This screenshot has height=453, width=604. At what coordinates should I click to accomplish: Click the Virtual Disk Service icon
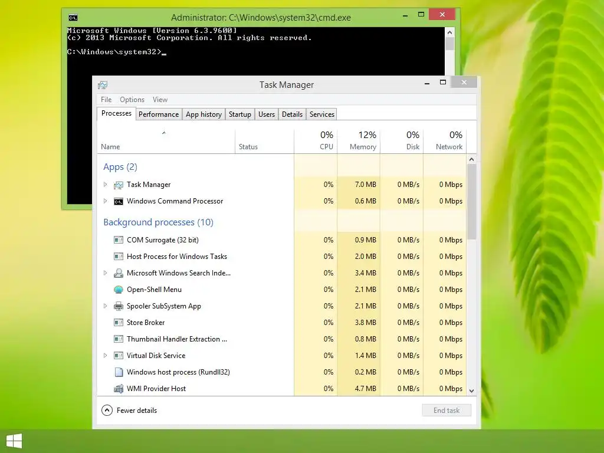(x=119, y=356)
